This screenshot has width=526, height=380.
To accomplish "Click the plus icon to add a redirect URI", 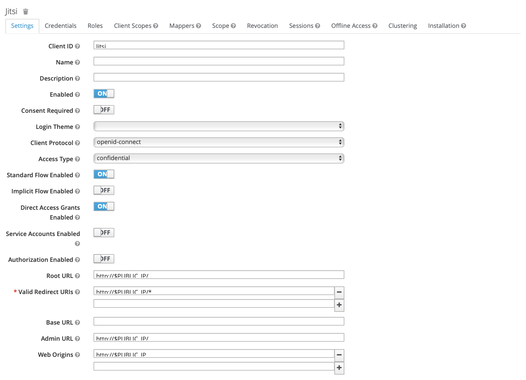I will pyautogui.click(x=339, y=305).
